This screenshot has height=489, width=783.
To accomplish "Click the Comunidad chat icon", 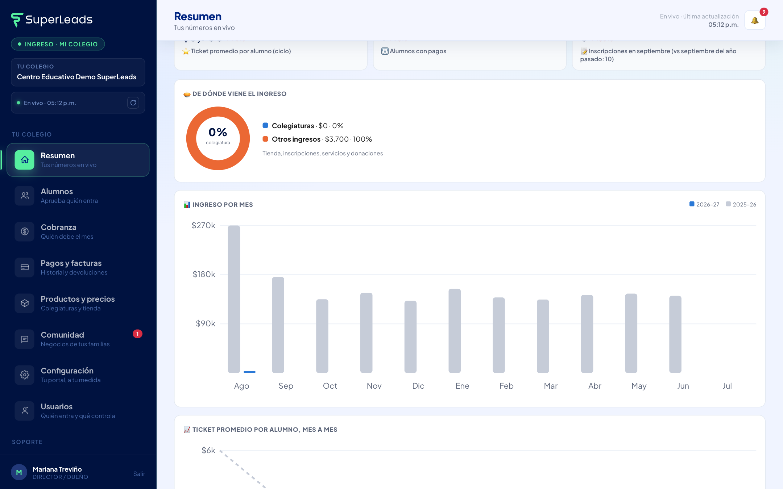I will pyautogui.click(x=25, y=339).
